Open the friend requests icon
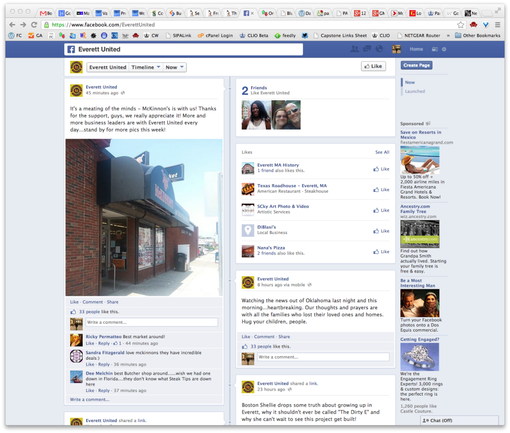Viewport: 510px width, 433px height. [355, 49]
